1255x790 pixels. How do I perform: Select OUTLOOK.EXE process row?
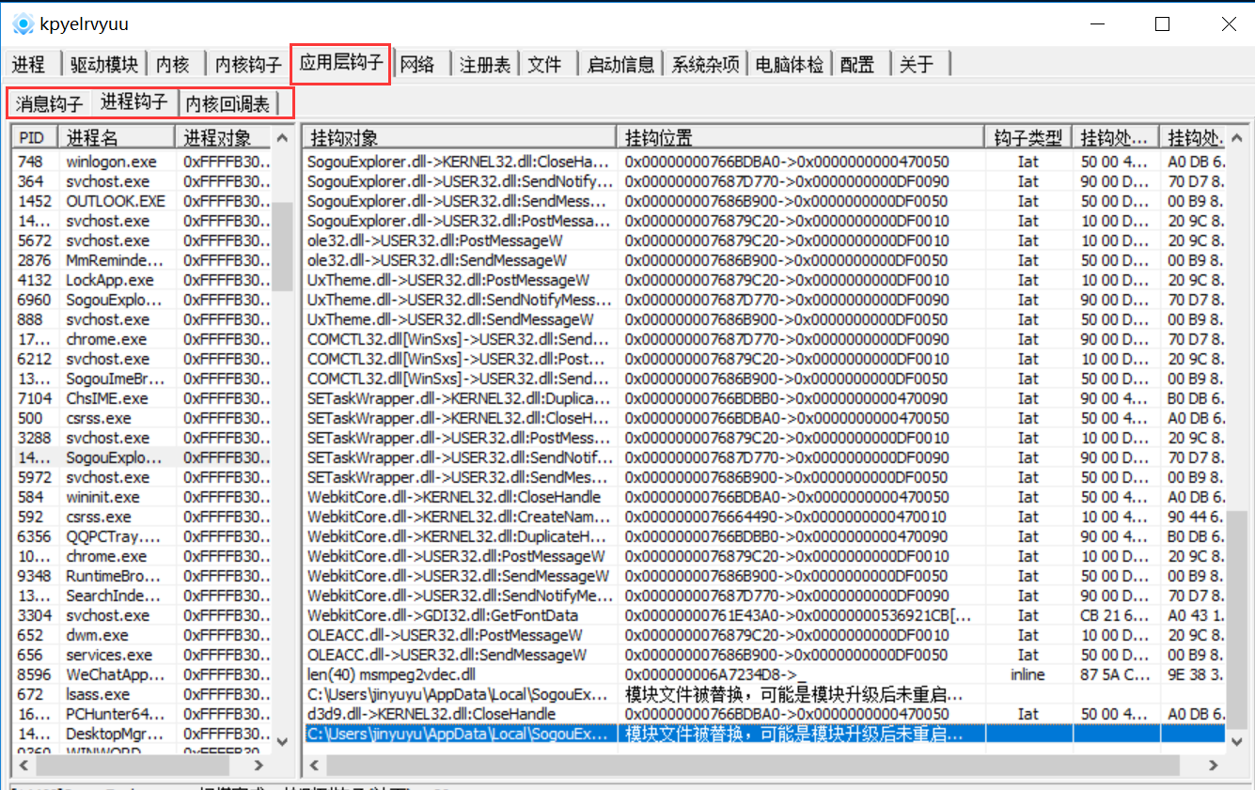142,201
